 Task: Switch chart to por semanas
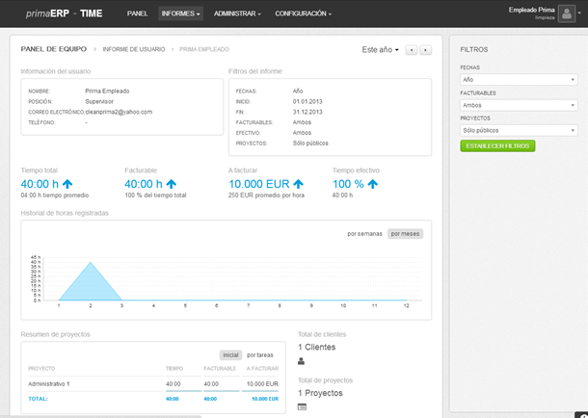click(364, 234)
